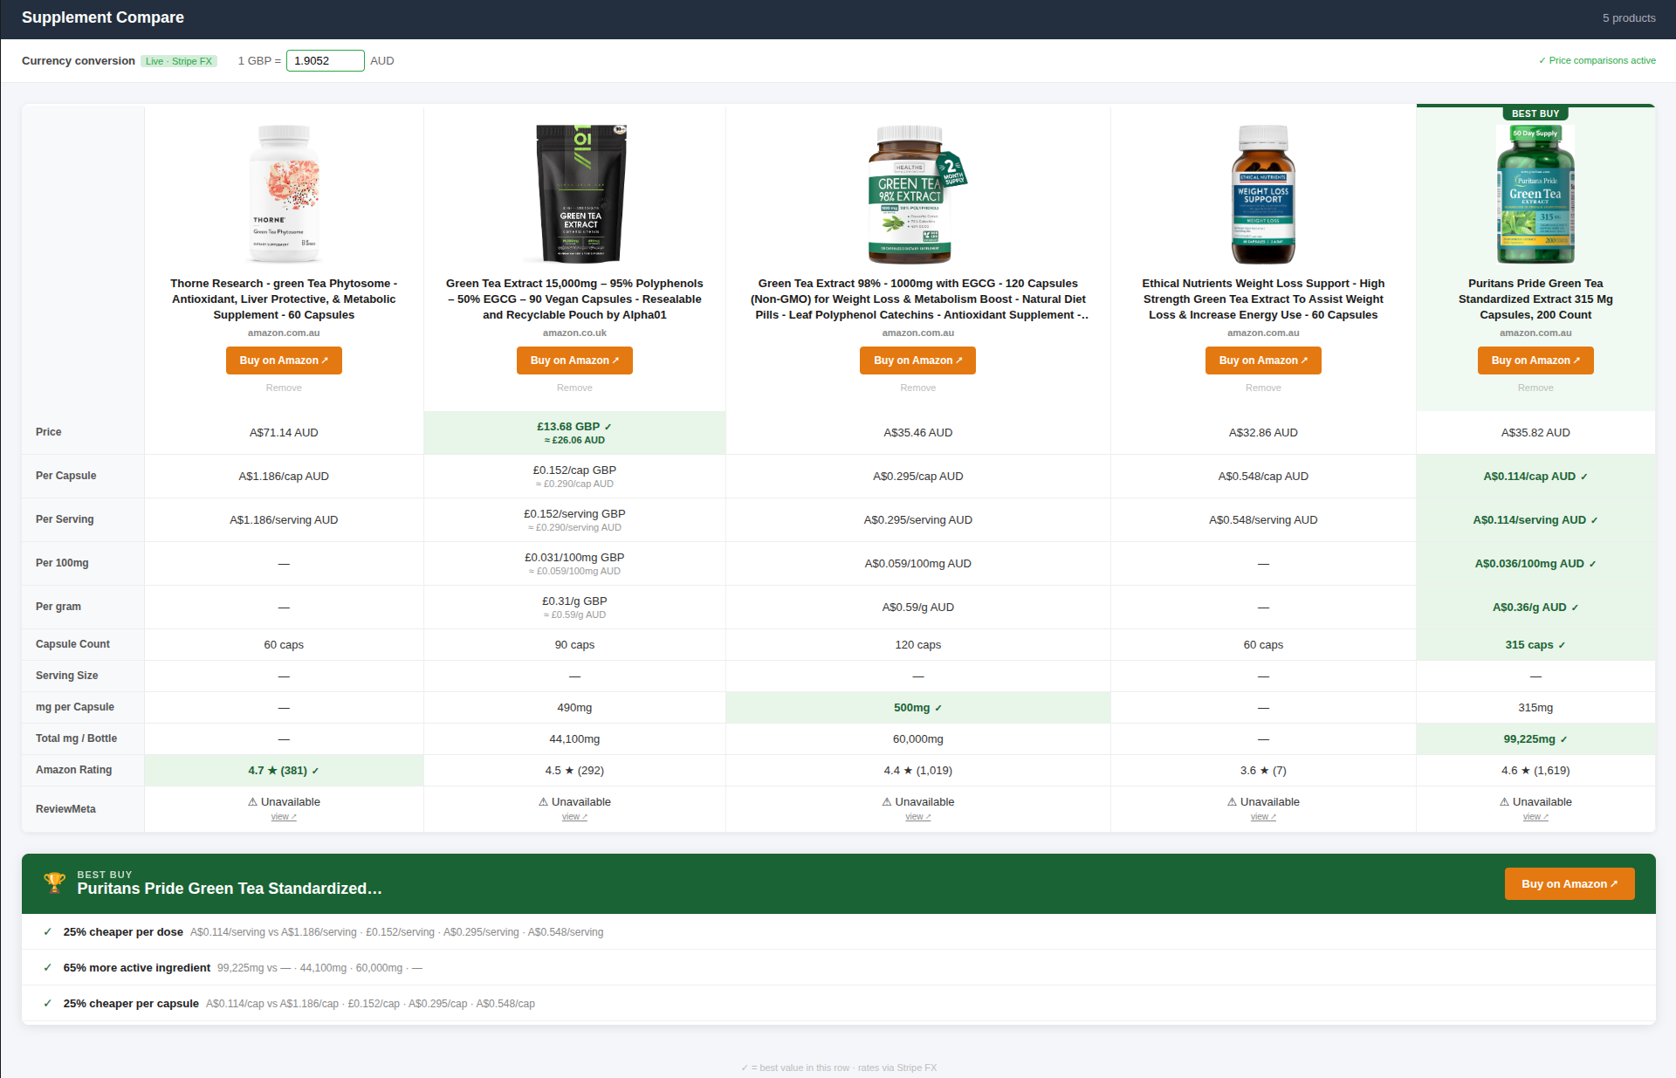Click the A$71.14 AUD price

click(284, 433)
